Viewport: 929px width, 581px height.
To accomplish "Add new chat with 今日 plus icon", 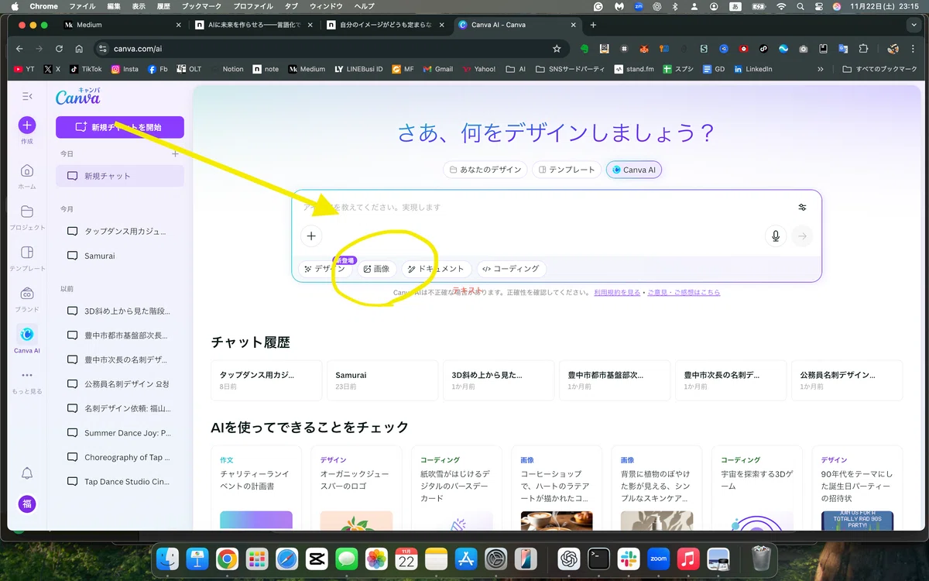I will click(x=175, y=154).
